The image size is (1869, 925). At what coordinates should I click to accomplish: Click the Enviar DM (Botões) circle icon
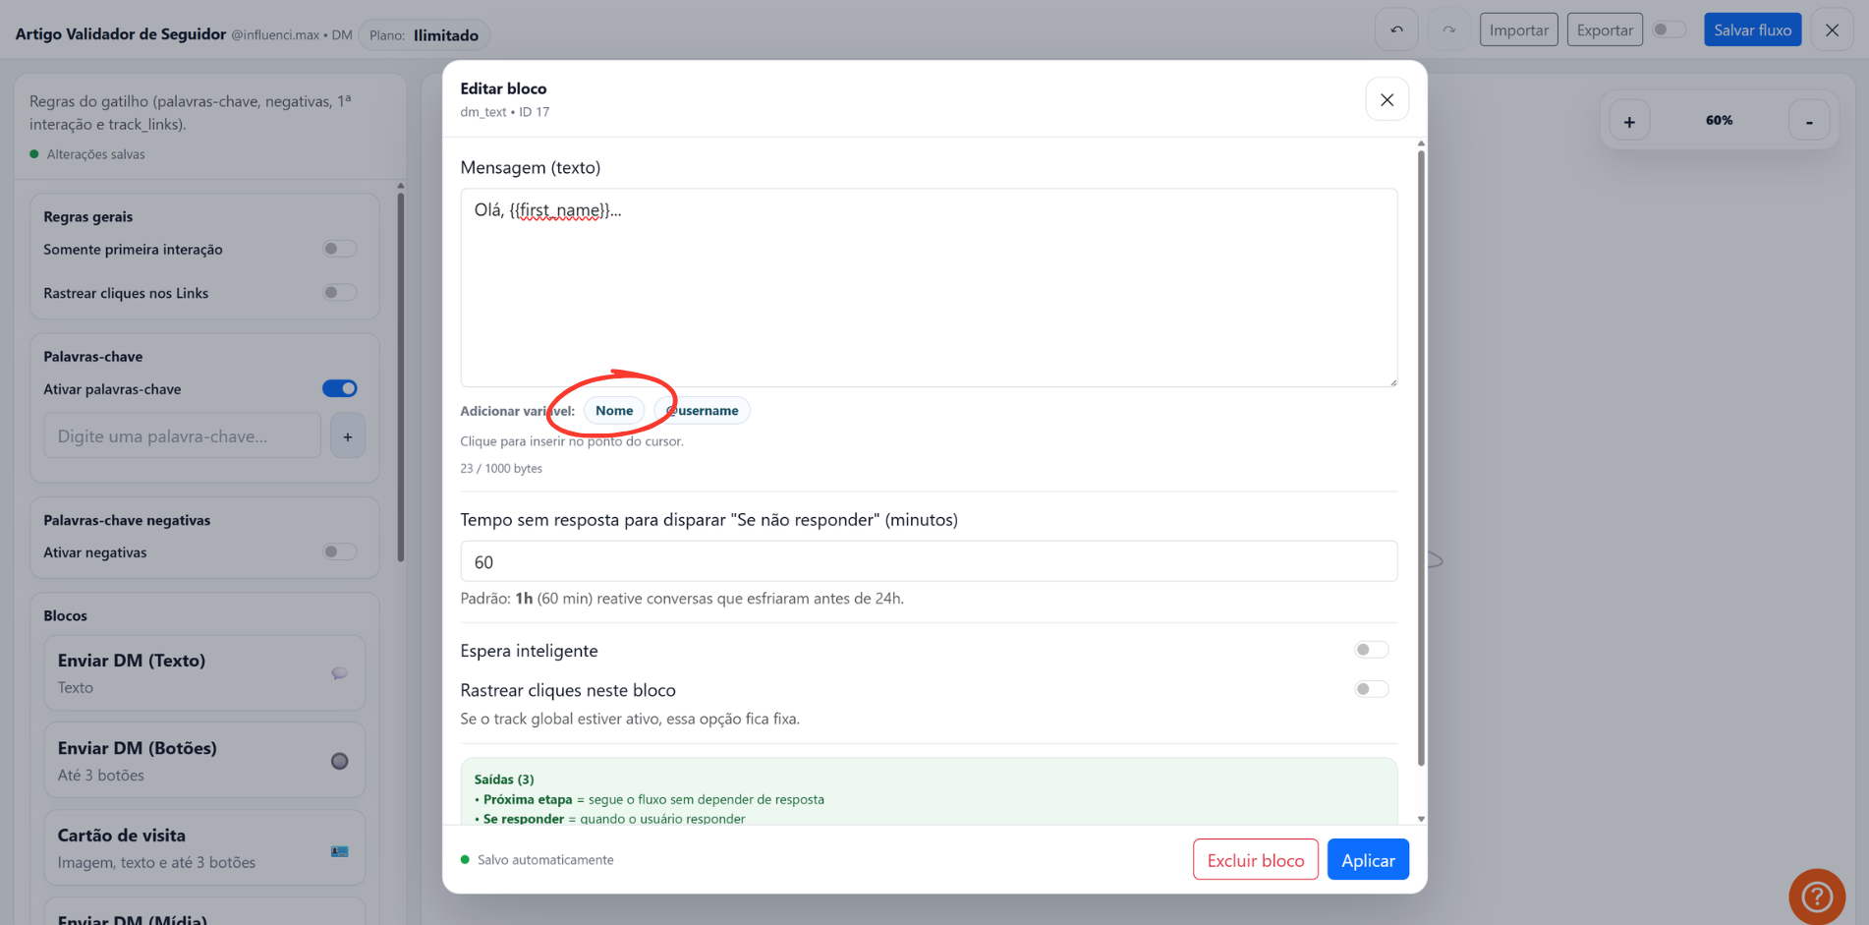click(x=339, y=761)
